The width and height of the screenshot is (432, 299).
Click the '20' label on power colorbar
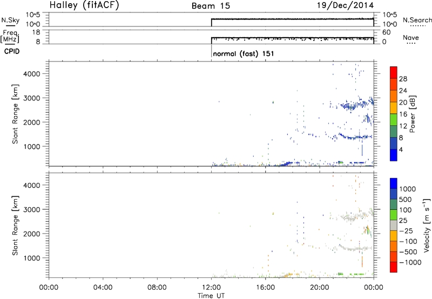point(403,103)
